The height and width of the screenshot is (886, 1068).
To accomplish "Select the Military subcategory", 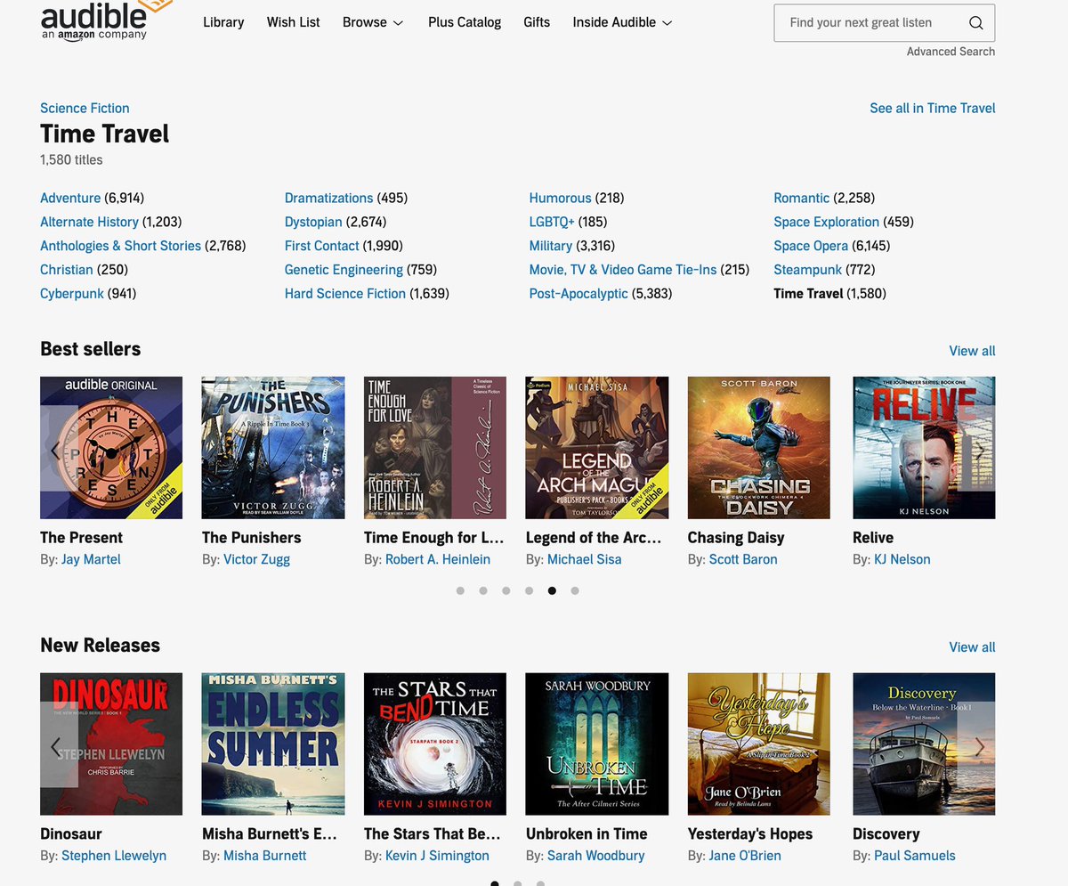I will click(x=551, y=246).
